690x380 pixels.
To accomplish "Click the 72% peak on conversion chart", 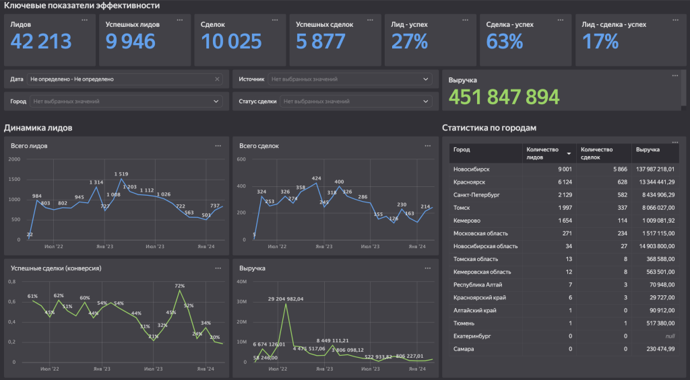I will tap(180, 290).
